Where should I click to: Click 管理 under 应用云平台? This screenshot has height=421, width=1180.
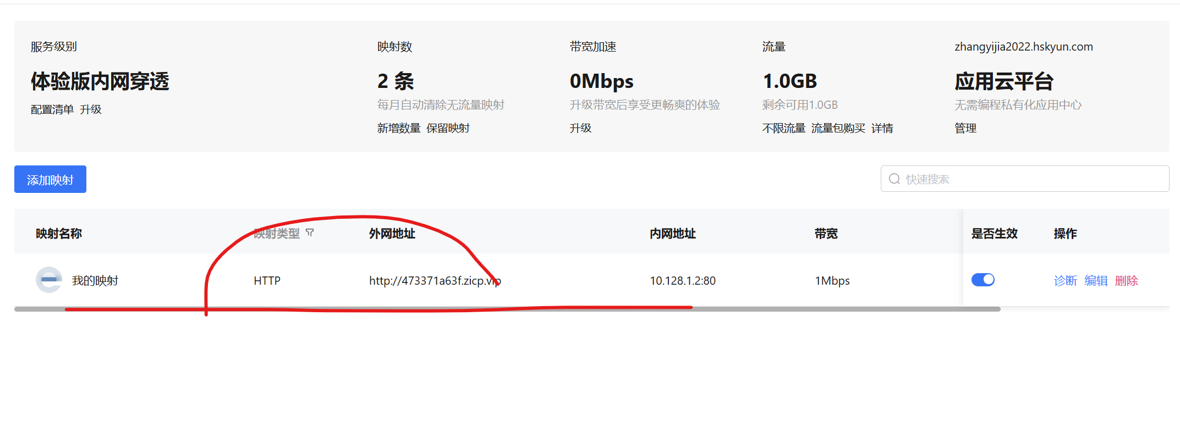point(965,128)
